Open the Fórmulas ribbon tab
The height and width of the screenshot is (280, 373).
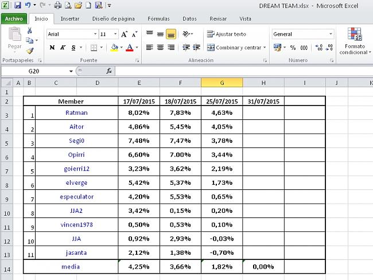point(158,18)
